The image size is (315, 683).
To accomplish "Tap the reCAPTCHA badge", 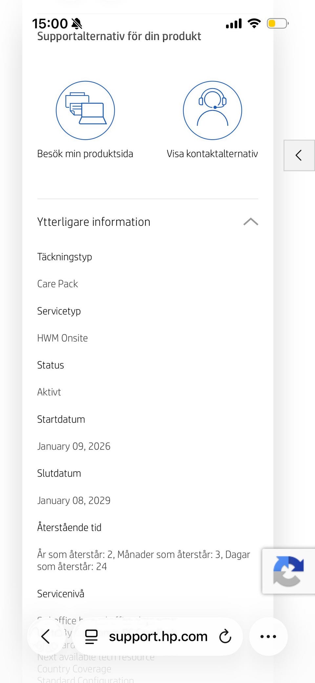I will [x=288, y=571].
